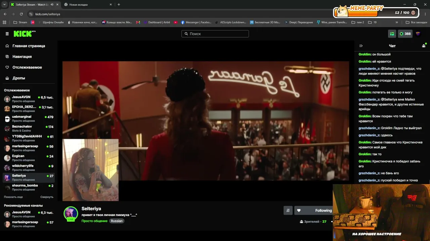Click the Russian language tag
The width and height of the screenshot is (430, 241).
pos(117,221)
